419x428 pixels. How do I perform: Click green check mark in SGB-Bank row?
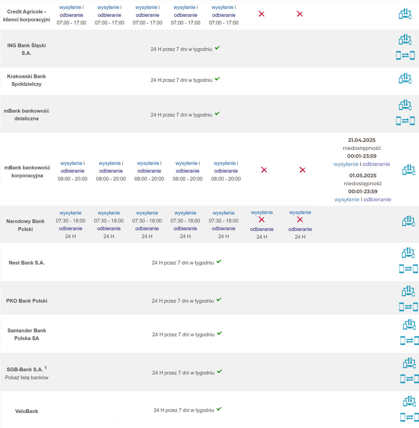click(220, 371)
